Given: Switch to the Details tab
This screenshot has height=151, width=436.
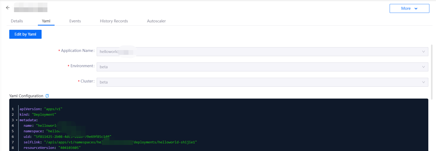Looking at the screenshot, I should click(17, 21).
